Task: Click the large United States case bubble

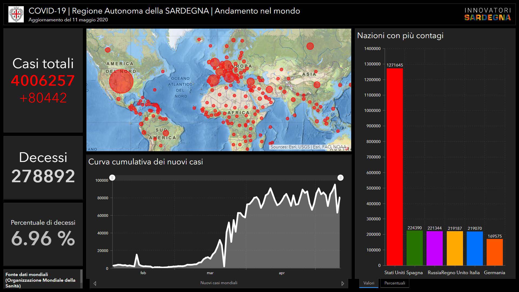Action: (121, 81)
